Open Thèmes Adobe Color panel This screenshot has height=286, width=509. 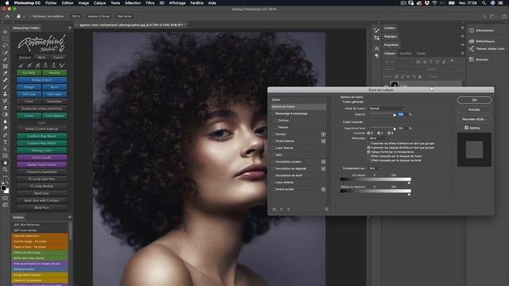pos(488,48)
